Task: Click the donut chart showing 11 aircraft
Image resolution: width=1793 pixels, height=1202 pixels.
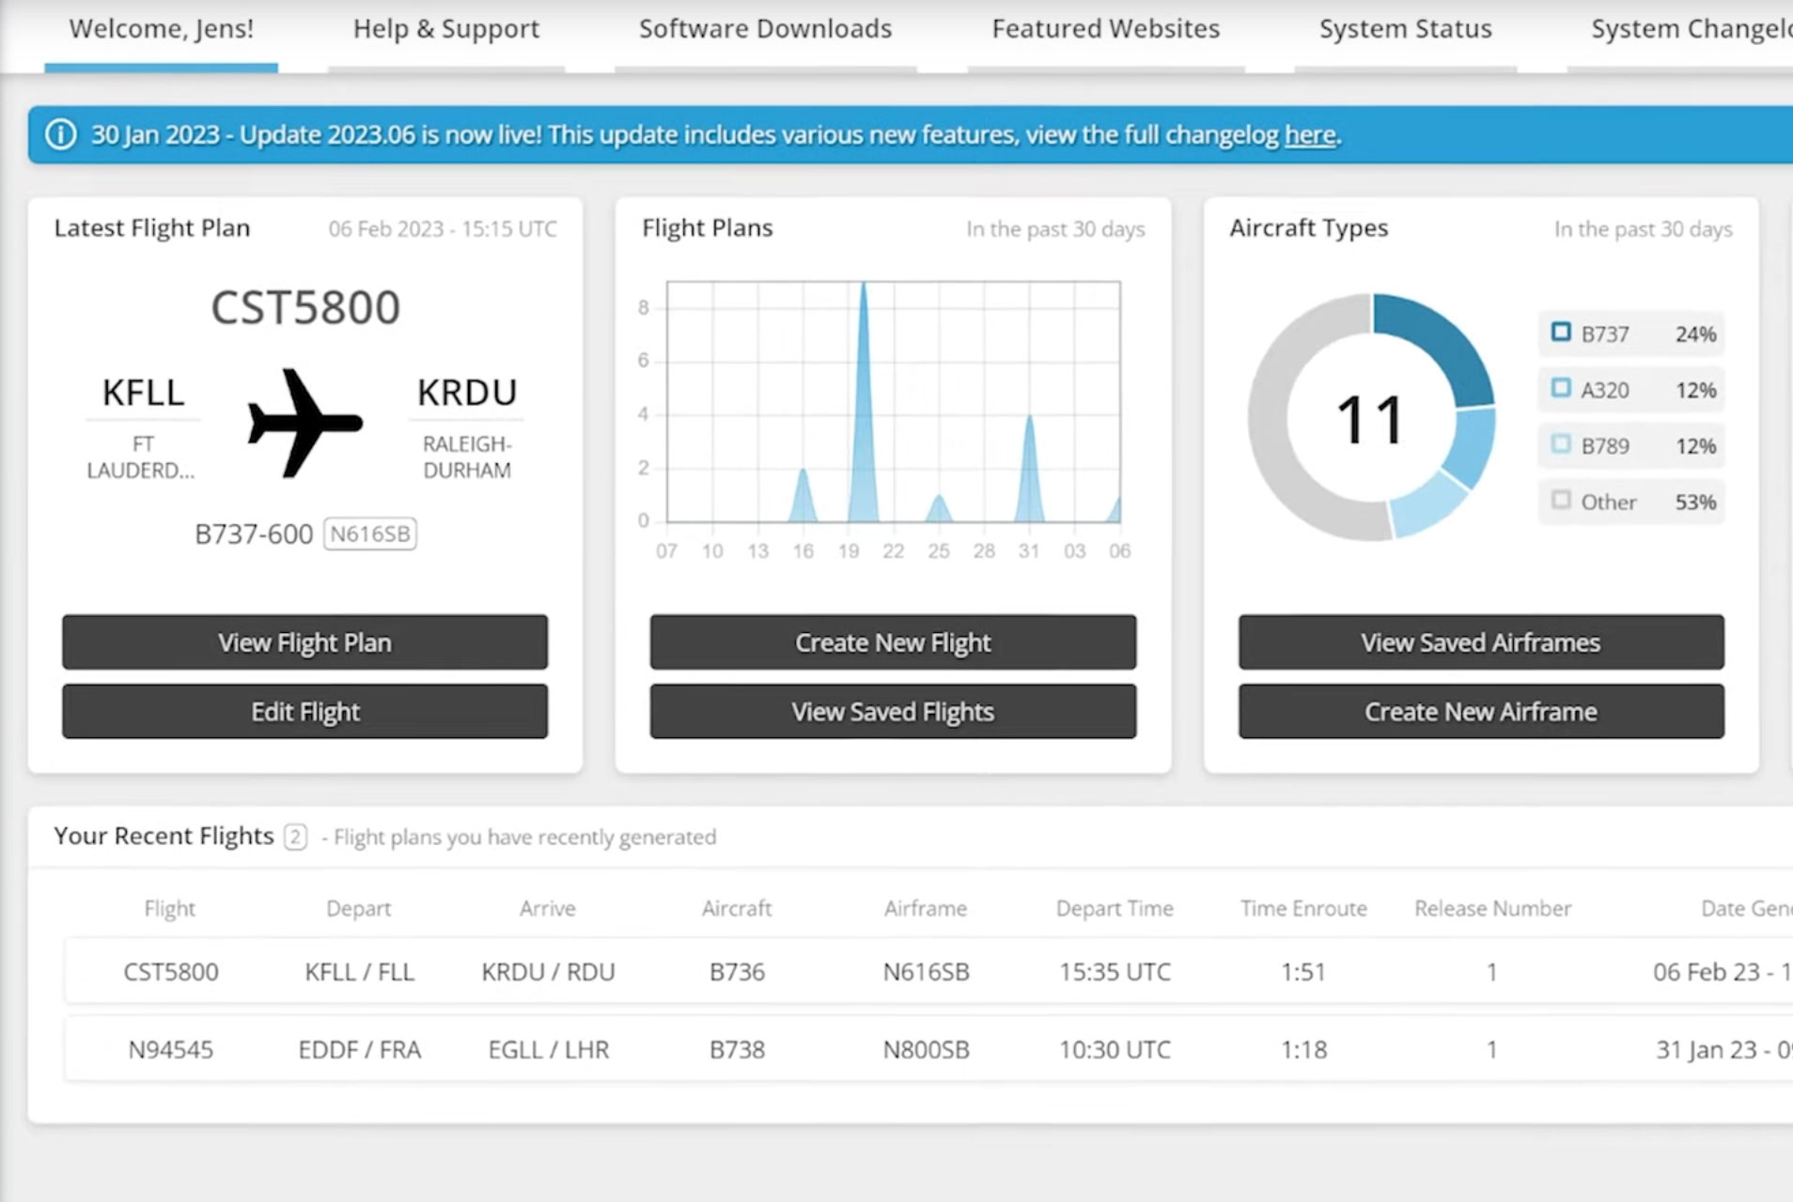Action: tap(1371, 420)
